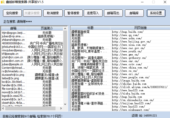Click the app icon in title bar

click(2, 2)
